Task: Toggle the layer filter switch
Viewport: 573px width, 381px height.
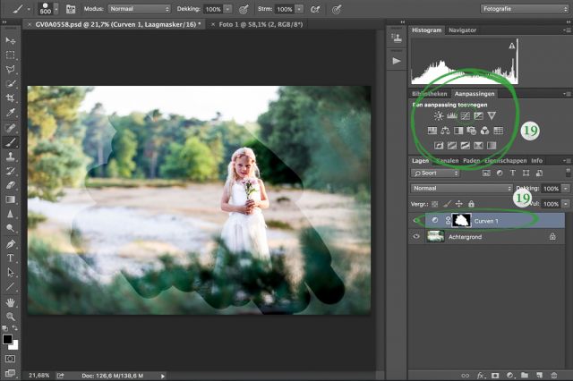Action: tap(568, 173)
